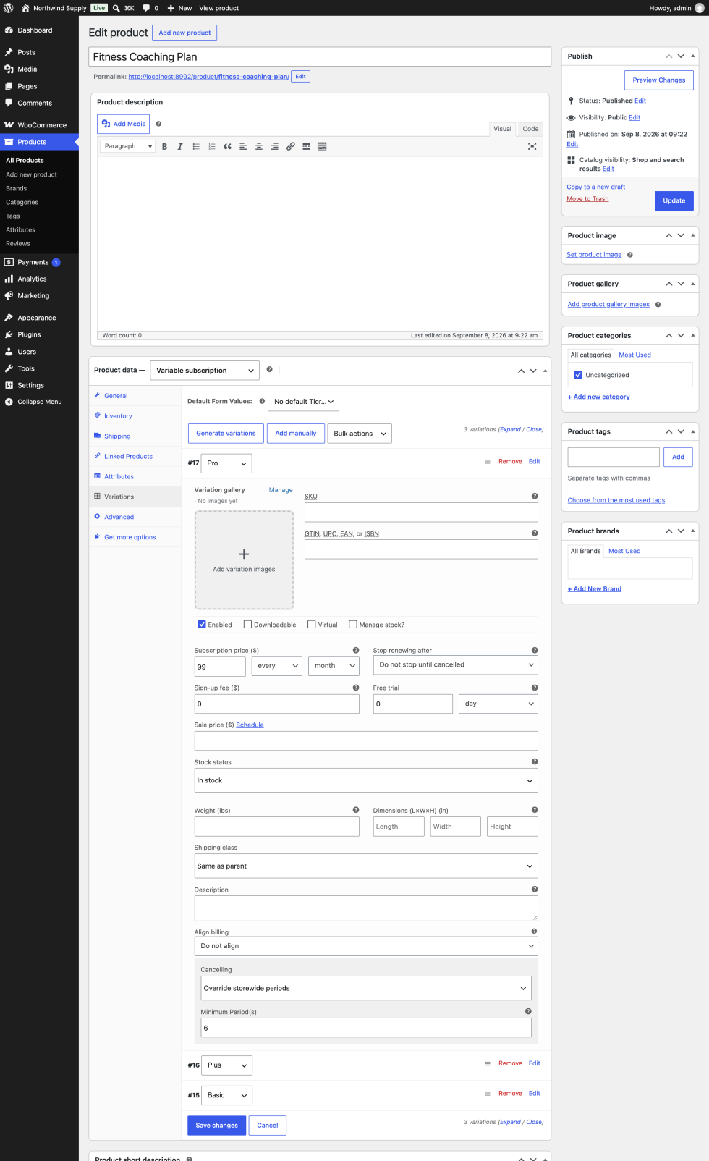The image size is (709, 1161).
Task: Toggle bold formatting in editor toolbar
Action: pyautogui.click(x=164, y=146)
